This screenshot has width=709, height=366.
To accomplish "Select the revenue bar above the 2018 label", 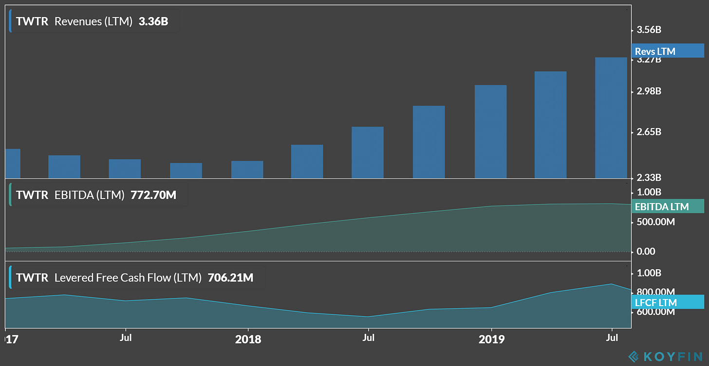I will click(247, 169).
